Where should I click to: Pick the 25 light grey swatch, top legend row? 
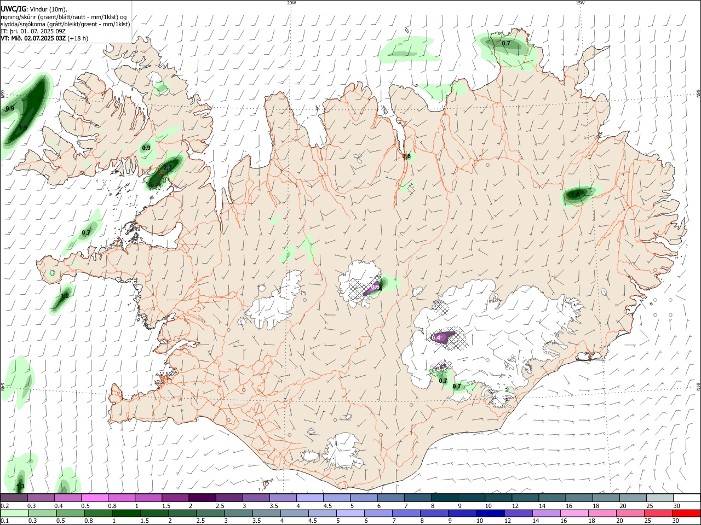coord(659,498)
